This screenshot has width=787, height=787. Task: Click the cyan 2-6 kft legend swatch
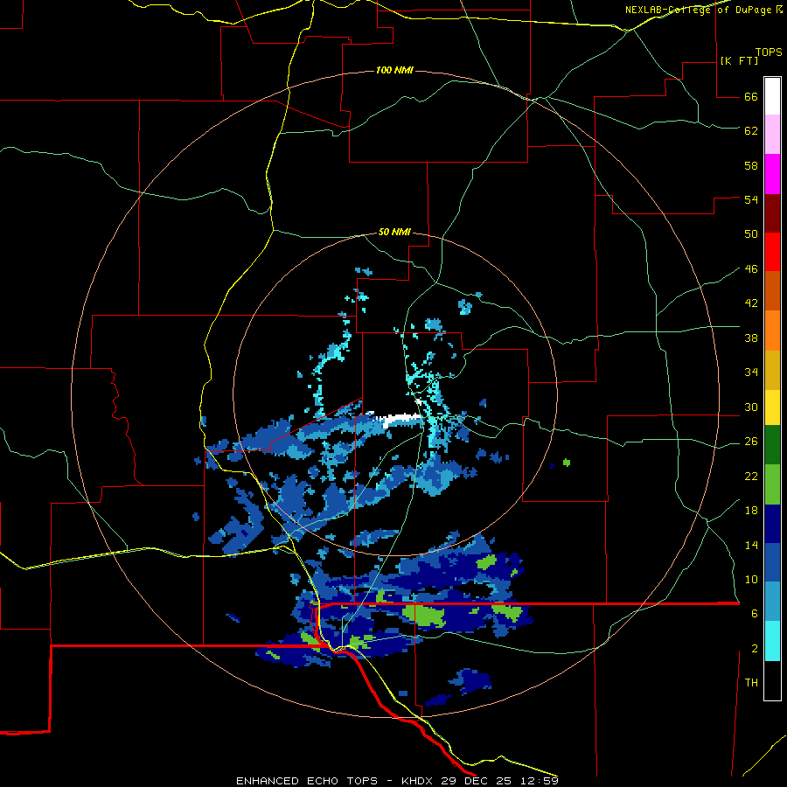(x=772, y=641)
